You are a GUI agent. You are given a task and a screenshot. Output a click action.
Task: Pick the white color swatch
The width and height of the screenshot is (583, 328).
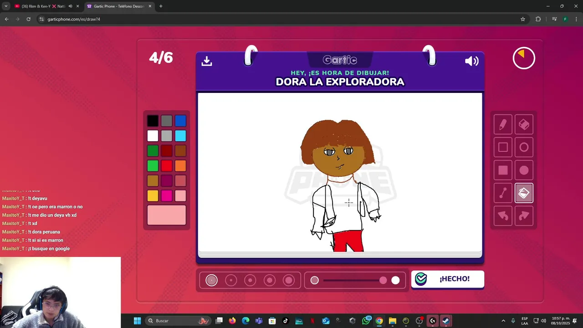tap(153, 136)
